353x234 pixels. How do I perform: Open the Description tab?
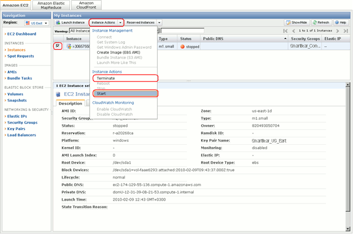(71, 103)
